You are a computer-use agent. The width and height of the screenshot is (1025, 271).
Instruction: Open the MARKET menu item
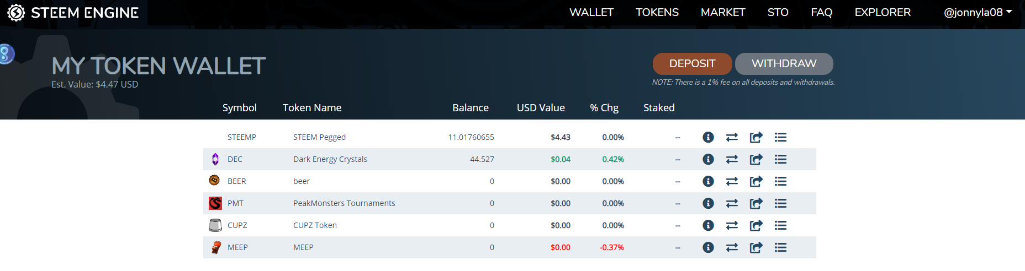(x=723, y=12)
